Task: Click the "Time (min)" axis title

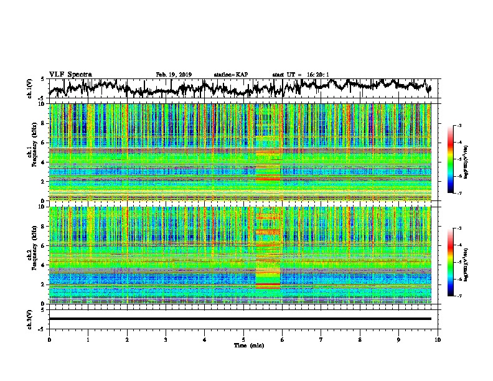Action: (x=249, y=346)
